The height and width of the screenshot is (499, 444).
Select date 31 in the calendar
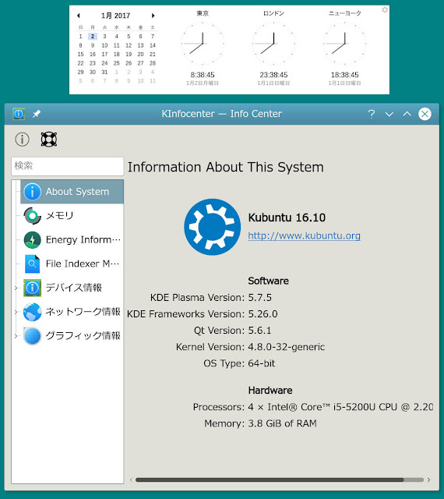point(104,72)
